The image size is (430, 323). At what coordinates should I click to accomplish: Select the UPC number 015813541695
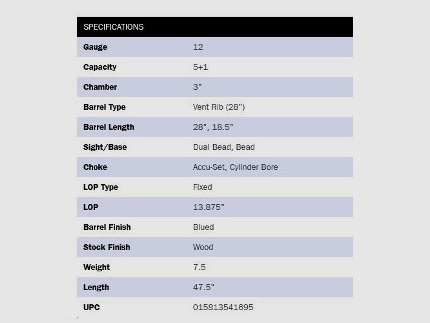pyautogui.click(x=223, y=307)
